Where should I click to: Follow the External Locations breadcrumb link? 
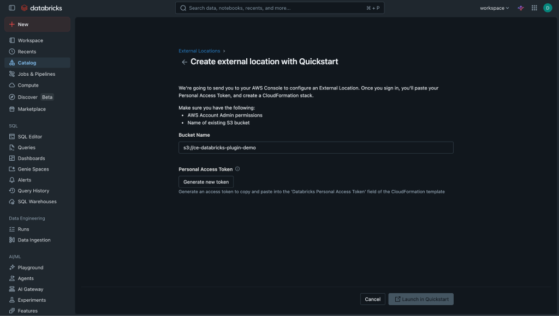pyautogui.click(x=199, y=51)
